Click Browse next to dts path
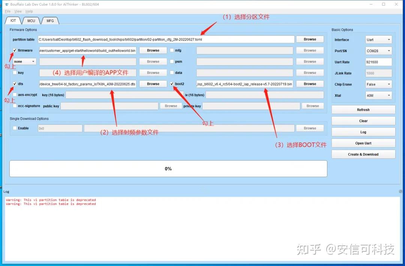405x266 pixels. (x=153, y=84)
